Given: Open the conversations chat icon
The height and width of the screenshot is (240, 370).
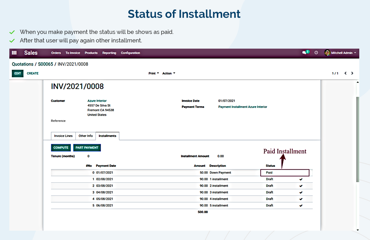Looking at the screenshot, I should pyautogui.click(x=304, y=53).
